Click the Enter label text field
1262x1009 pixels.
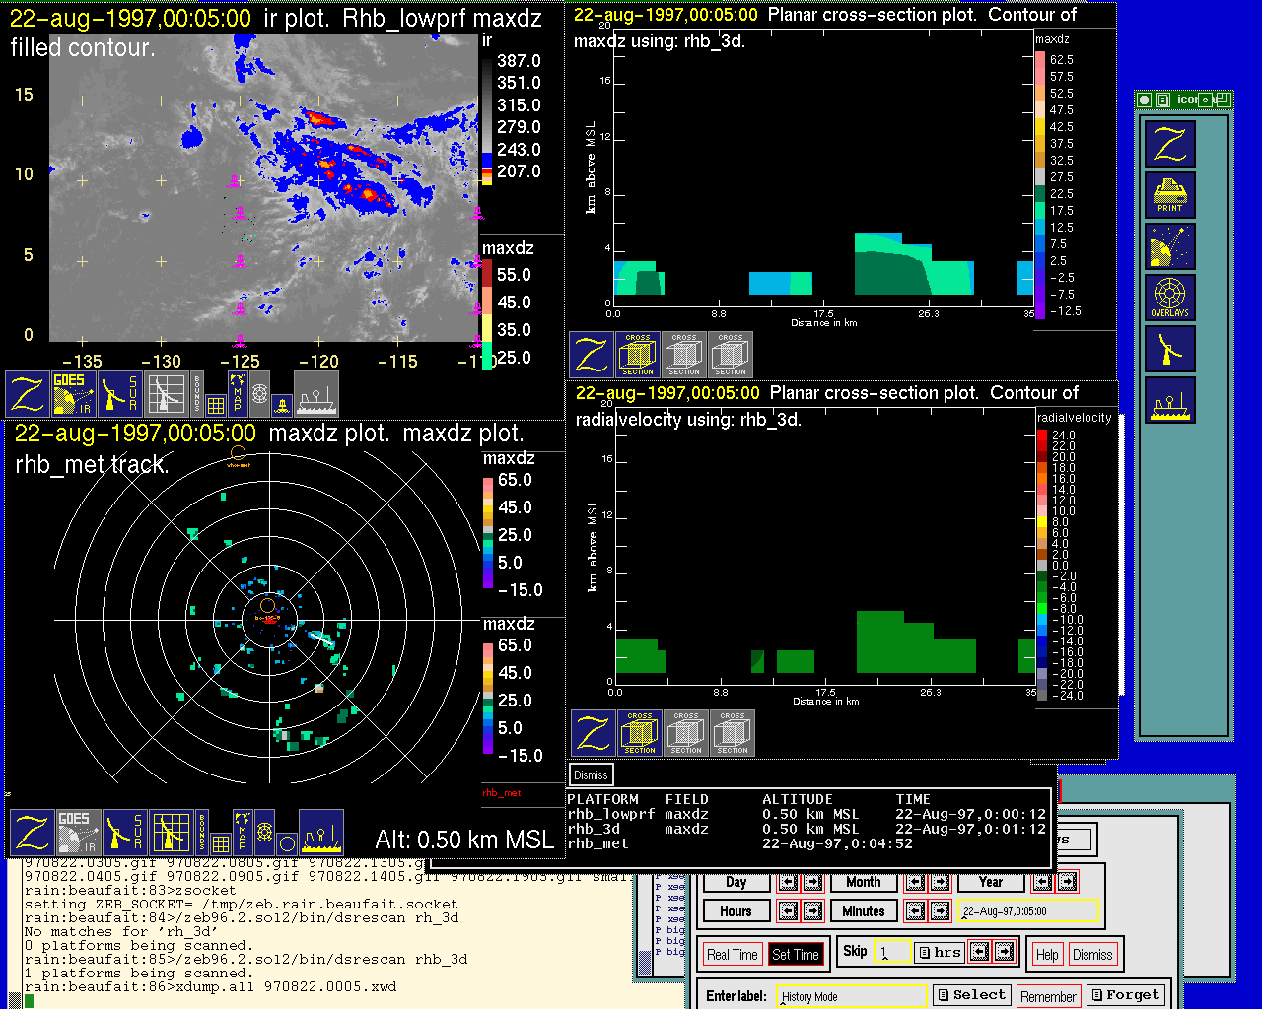(x=852, y=996)
